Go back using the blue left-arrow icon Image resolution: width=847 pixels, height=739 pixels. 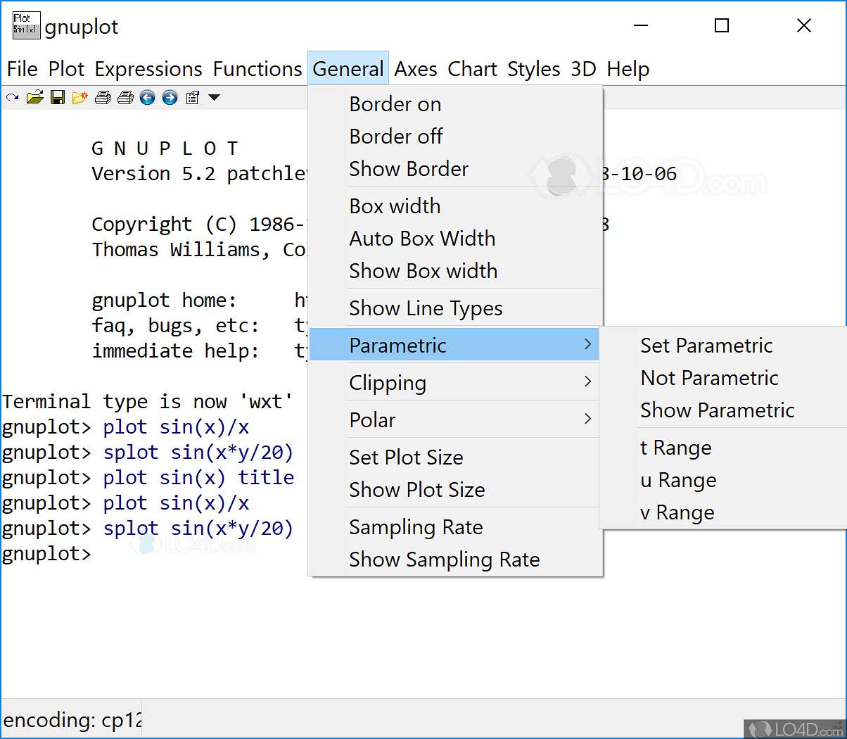[147, 97]
